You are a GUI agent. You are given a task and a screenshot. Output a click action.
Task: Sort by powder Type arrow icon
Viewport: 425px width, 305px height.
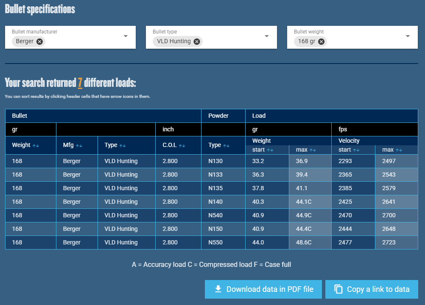[x=226, y=146]
